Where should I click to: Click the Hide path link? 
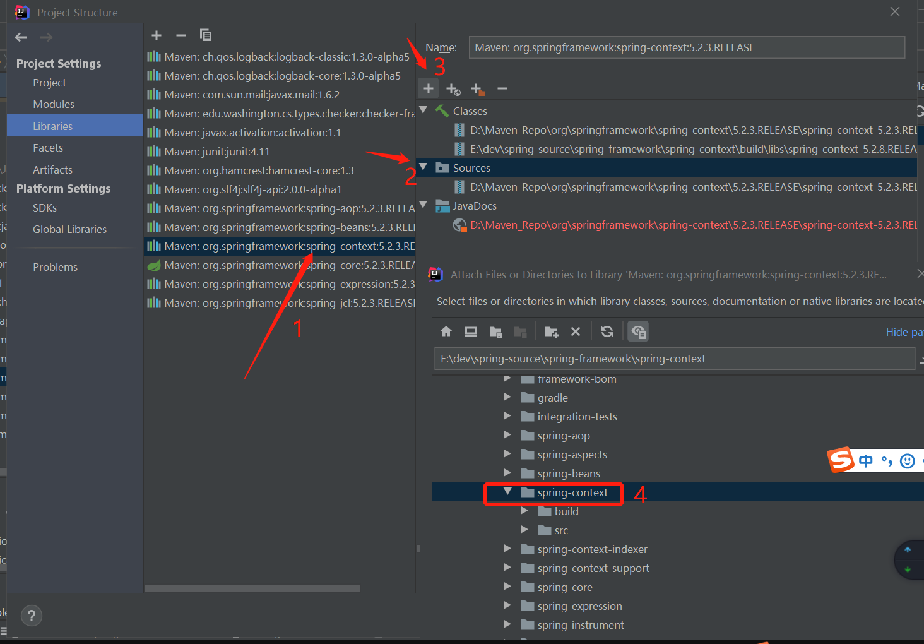point(904,332)
